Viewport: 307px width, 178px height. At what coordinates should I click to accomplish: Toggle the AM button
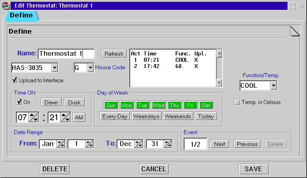coord(79,117)
